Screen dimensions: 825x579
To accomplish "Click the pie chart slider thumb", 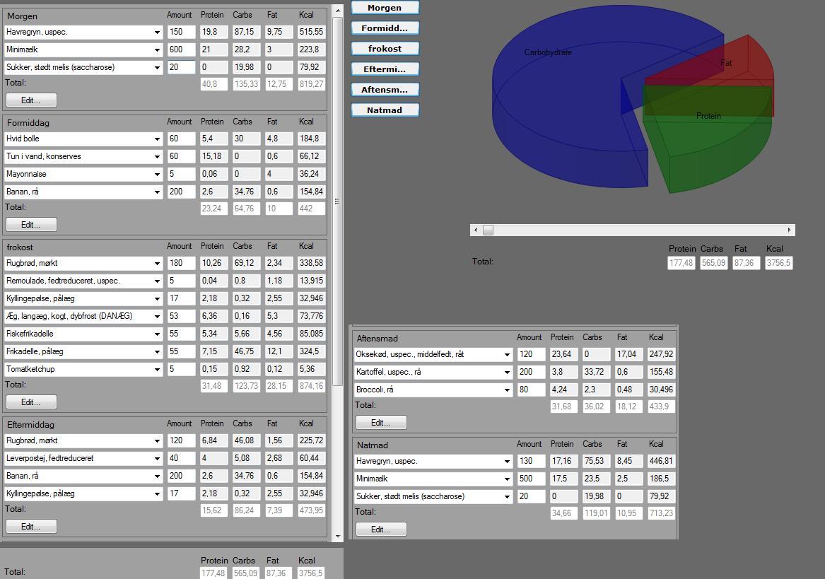I will point(488,230).
